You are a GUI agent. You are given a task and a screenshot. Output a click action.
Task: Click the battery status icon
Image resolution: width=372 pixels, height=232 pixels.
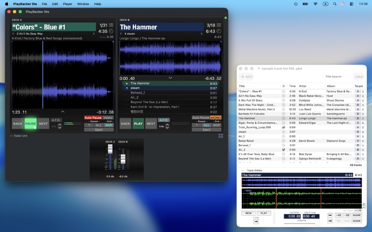[306, 4]
